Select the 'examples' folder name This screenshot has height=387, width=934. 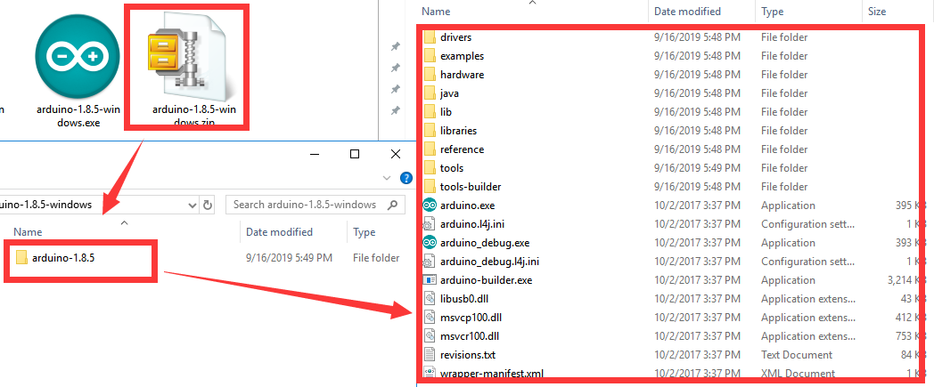[x=463, y=56]
